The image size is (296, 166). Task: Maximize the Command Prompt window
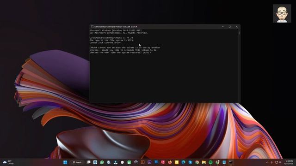(230, 27)
